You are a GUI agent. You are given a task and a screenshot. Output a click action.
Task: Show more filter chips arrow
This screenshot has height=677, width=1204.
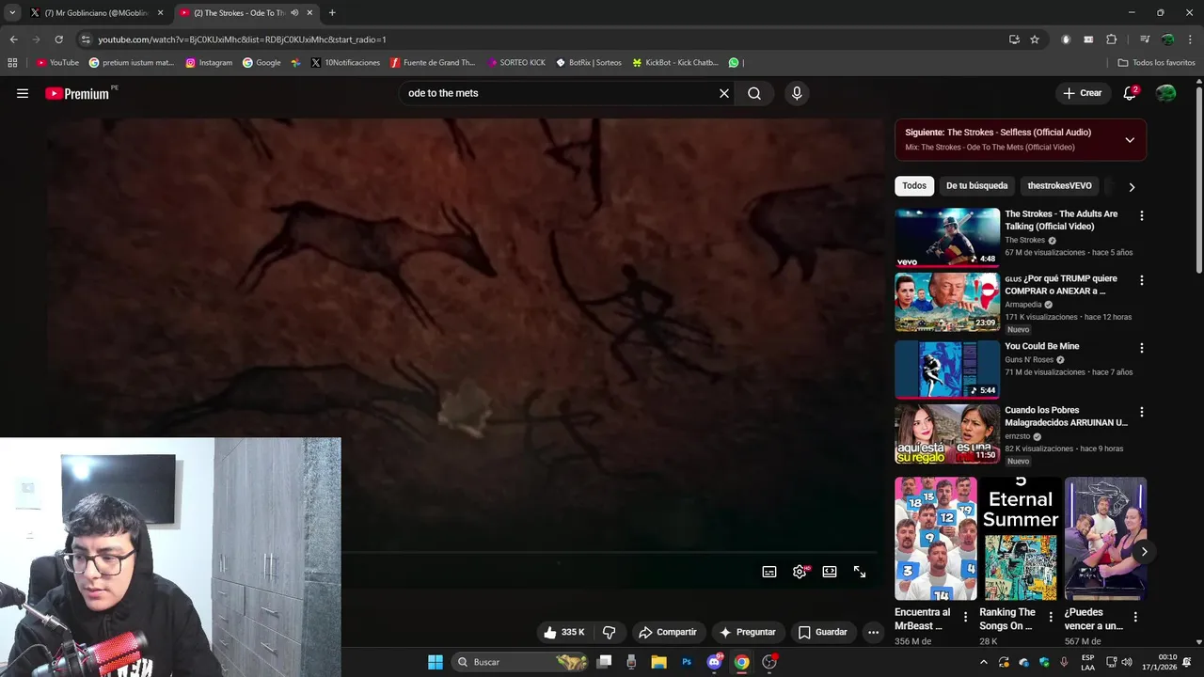tap(1132, 187)
